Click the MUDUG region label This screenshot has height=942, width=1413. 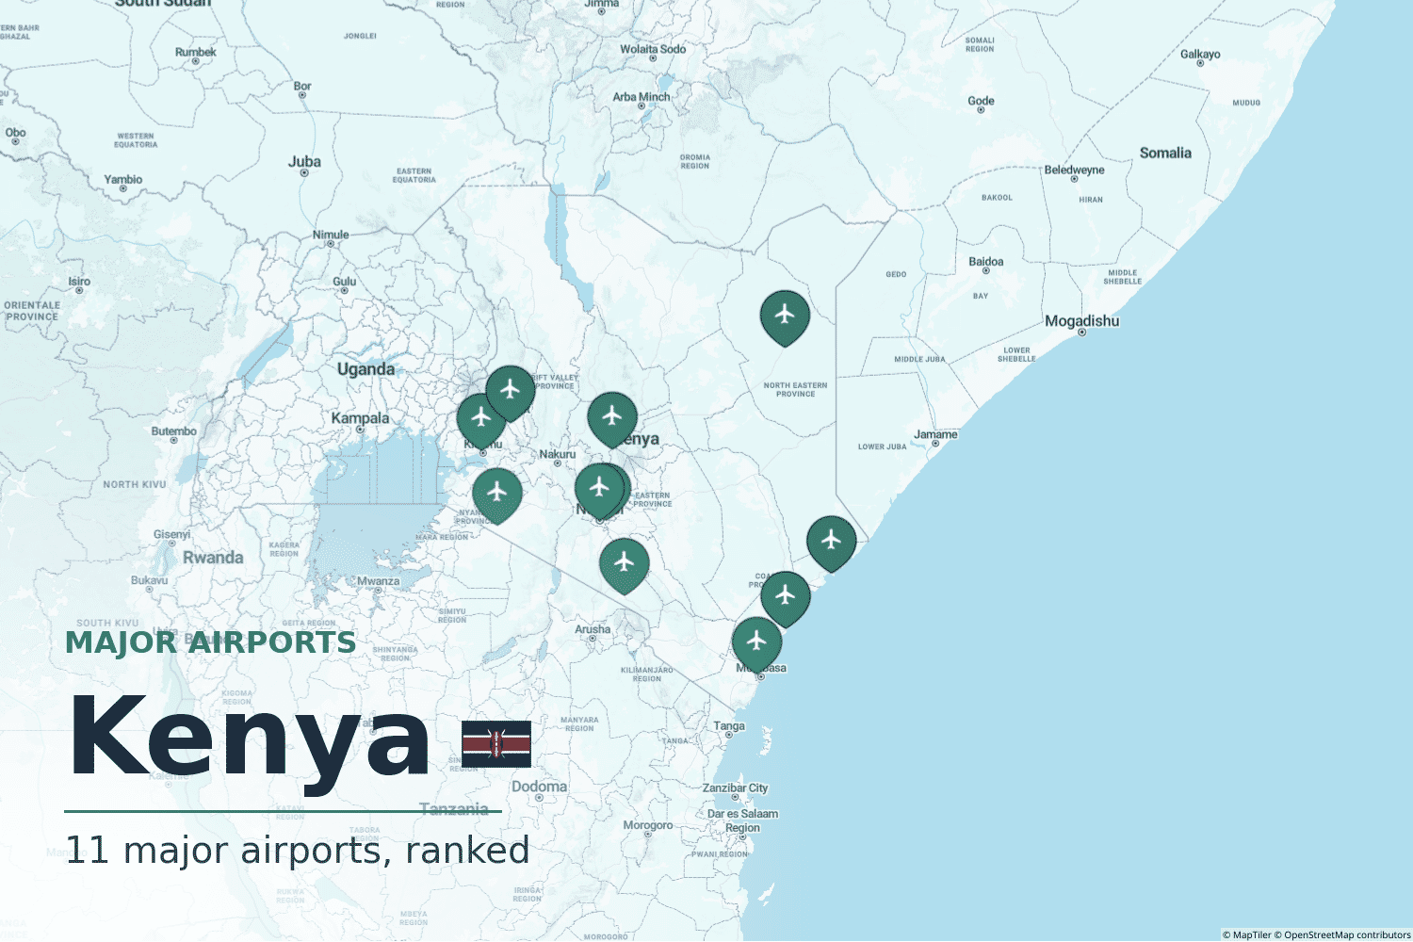coord(1246,103)
